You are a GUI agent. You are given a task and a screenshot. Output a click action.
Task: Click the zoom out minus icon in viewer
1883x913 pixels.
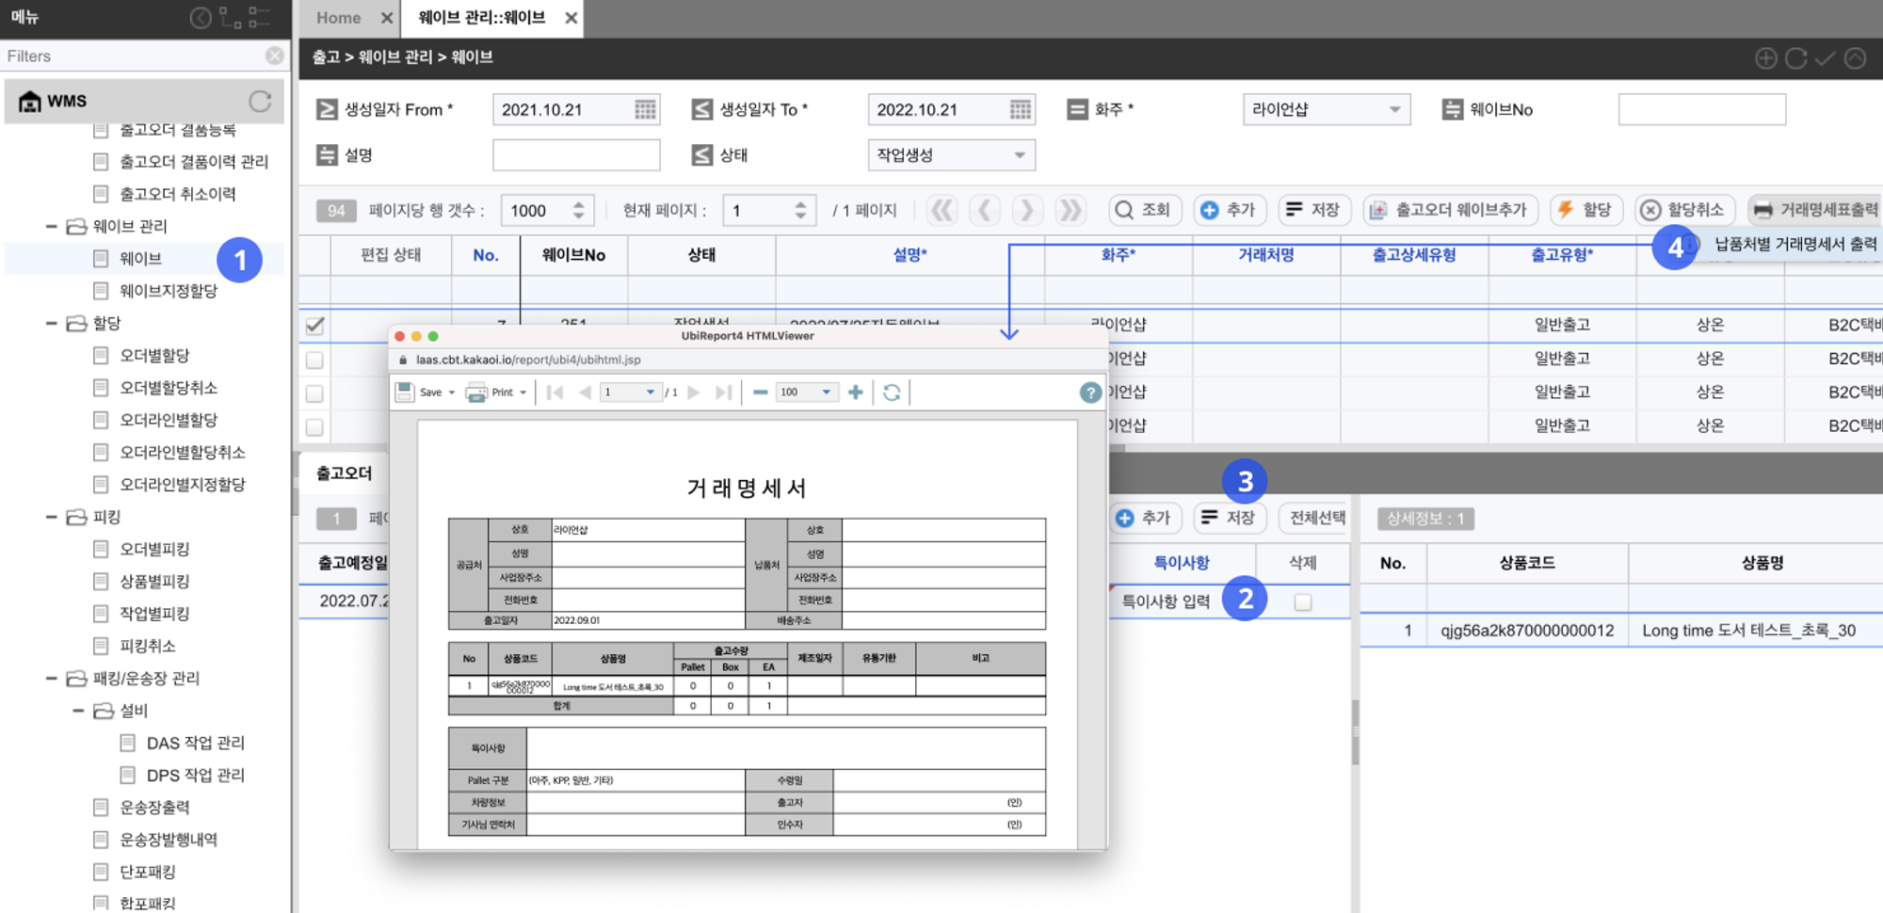(x=760, y=392)
